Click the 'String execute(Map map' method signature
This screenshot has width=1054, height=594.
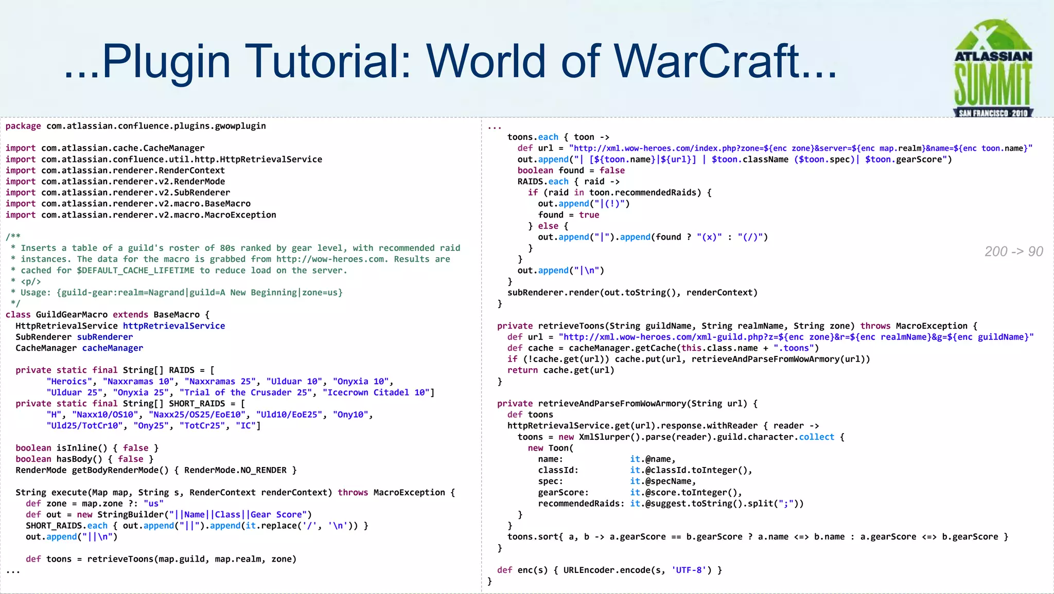tap(235, 492)
